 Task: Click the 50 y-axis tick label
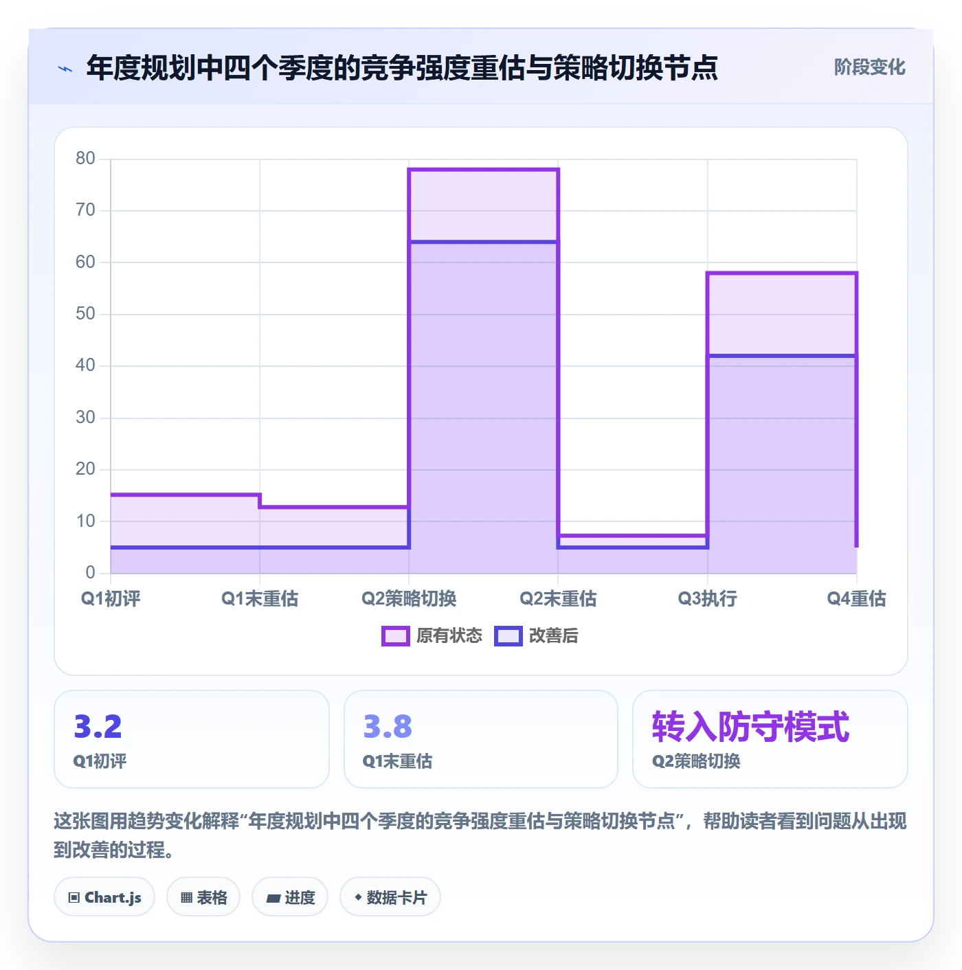(85, 314)
